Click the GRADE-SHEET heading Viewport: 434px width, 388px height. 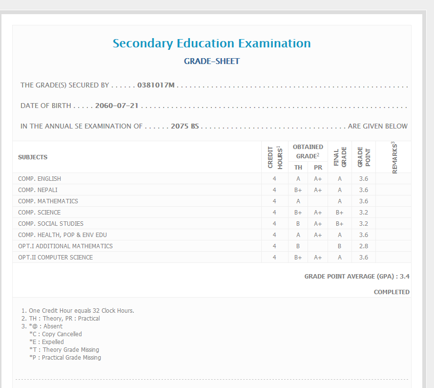pos(211,62)
